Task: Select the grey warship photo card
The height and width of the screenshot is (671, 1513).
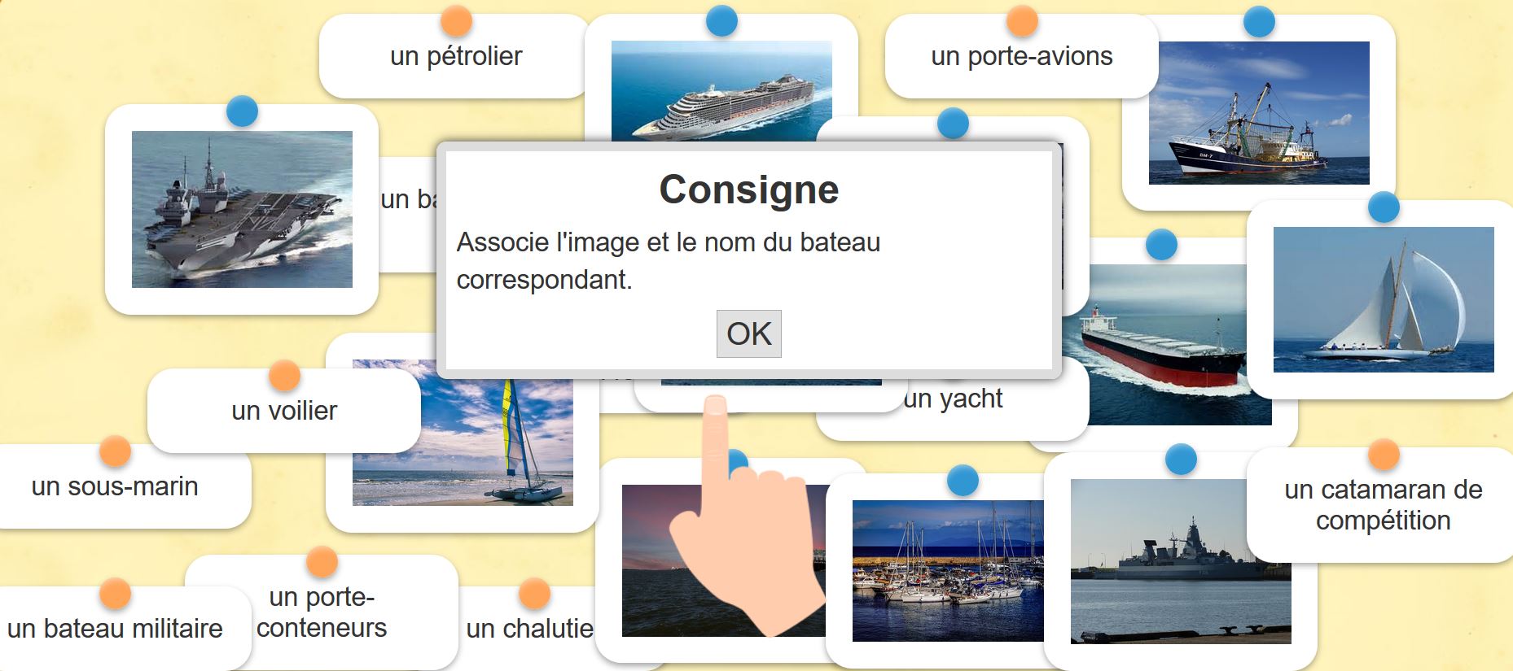Action: point(1181,561)
